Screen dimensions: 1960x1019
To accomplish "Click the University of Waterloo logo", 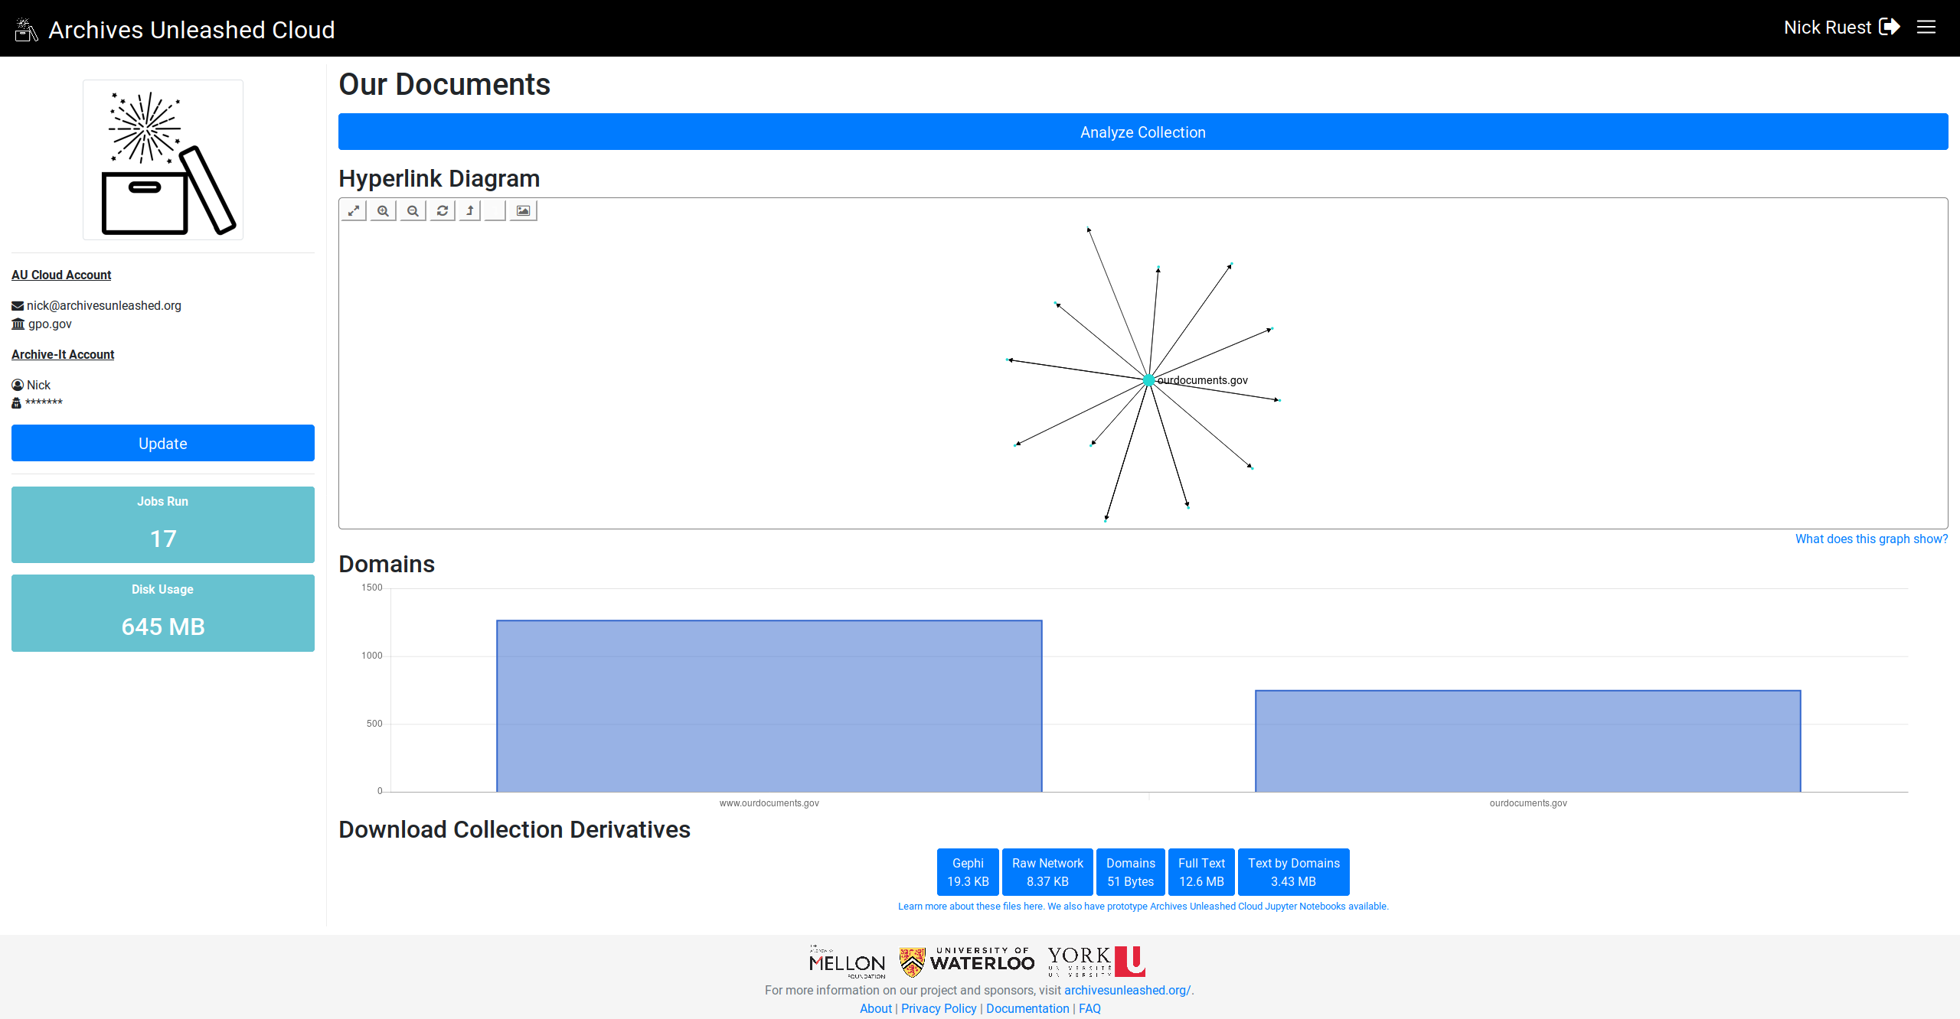I will 967,962.
